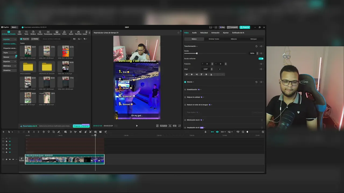The image size is (344, 193).
Task: Click the Buscar archivos multimedia search field
Action: [55, 39]
